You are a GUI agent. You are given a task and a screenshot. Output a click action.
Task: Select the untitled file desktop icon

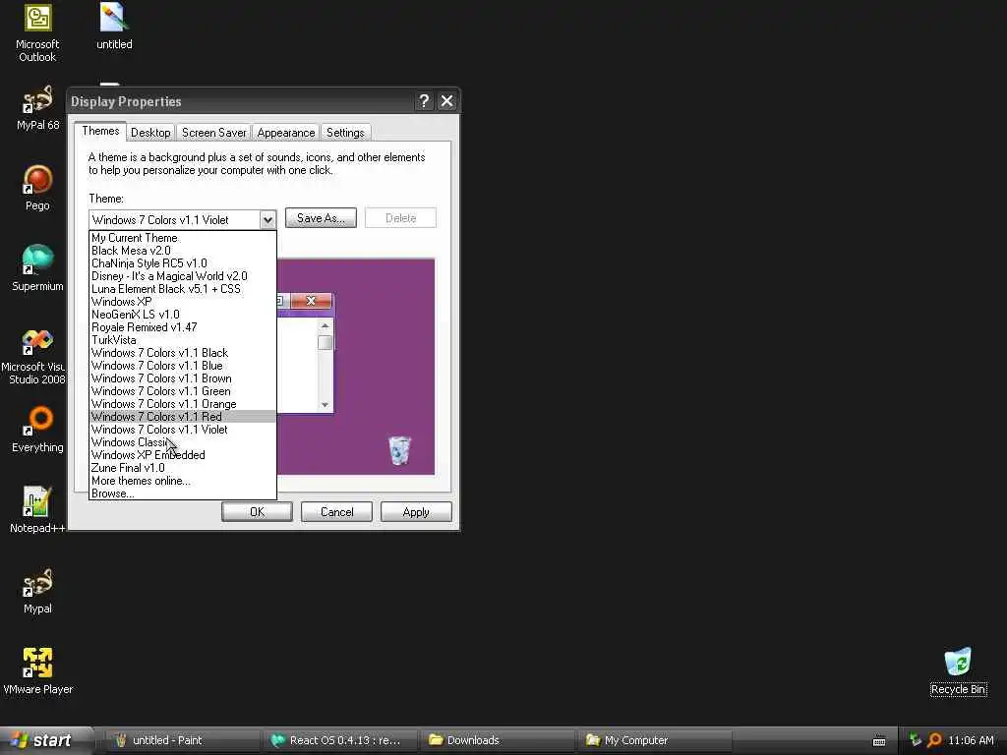114,27
